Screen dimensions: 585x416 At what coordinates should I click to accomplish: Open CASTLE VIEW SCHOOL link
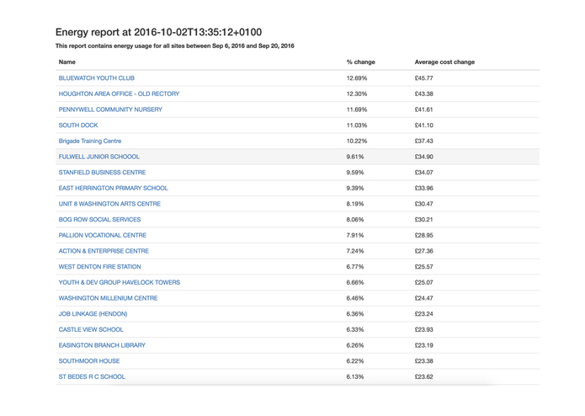(91, 329)
